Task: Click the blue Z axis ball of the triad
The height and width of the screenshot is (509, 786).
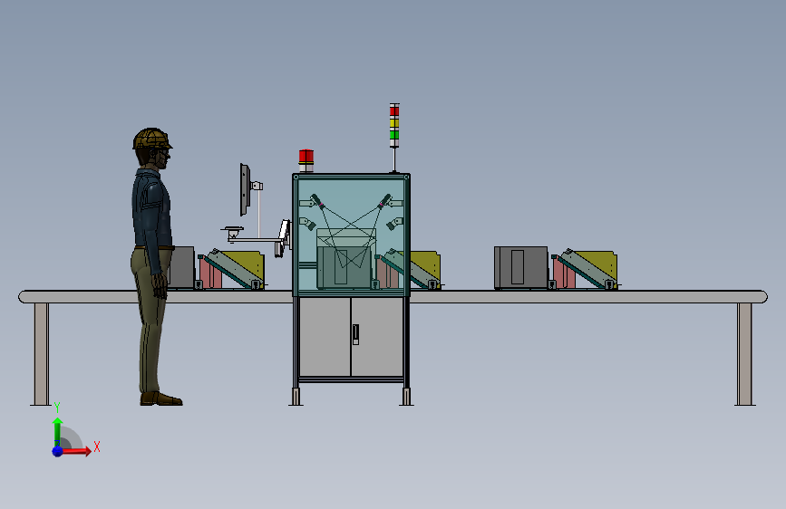Action: coord(58,451)
